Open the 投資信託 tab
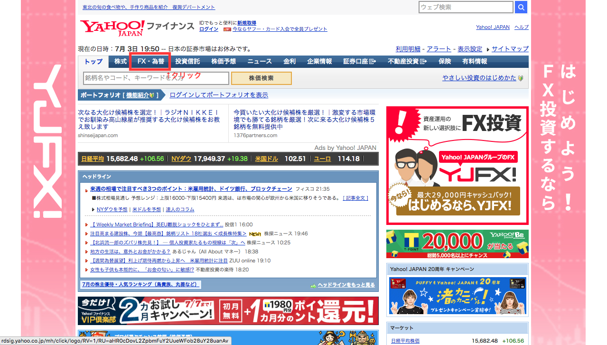Image resolution: width=607 pixels, height=345 pixels. coord(187,62)
